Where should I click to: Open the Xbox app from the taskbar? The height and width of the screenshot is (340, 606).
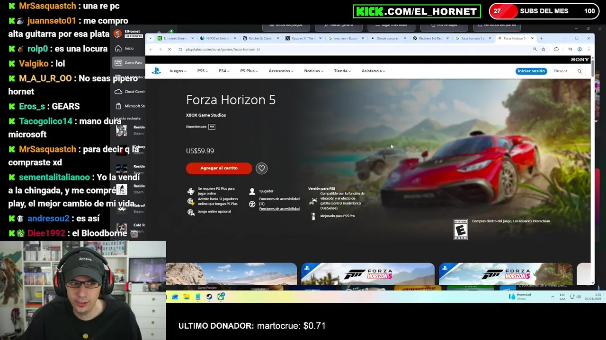[x=221, y=297]
